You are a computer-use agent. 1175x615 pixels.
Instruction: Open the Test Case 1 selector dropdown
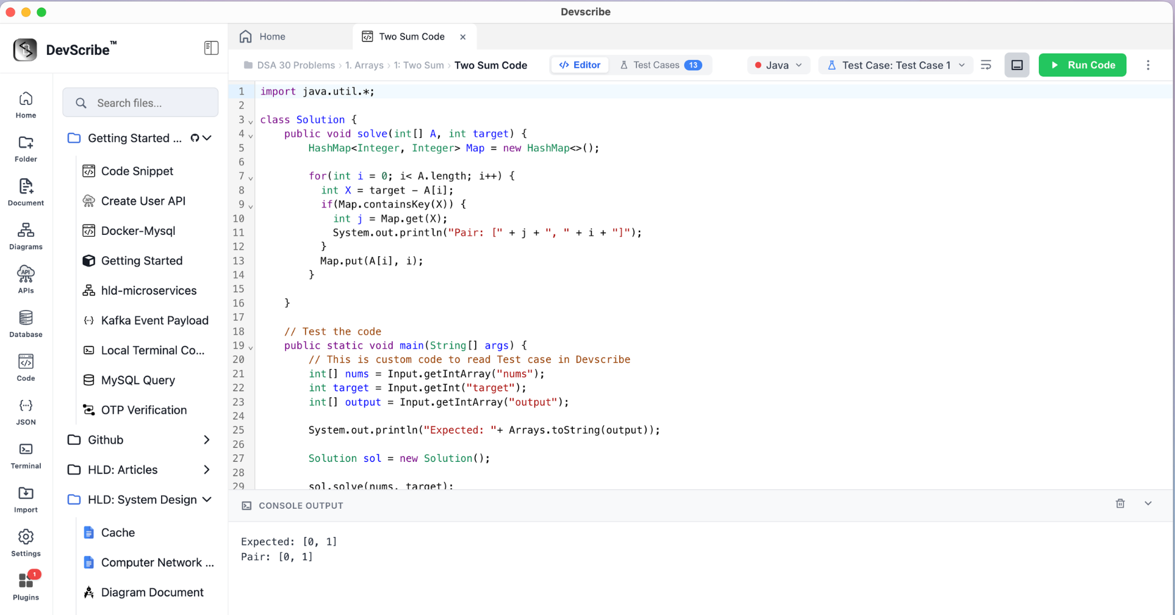[896, 65]
